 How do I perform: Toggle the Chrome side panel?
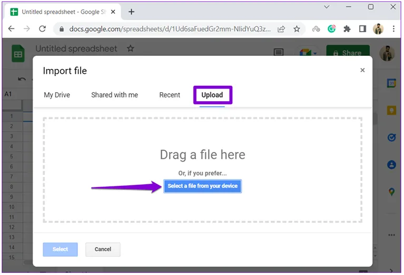362,29
